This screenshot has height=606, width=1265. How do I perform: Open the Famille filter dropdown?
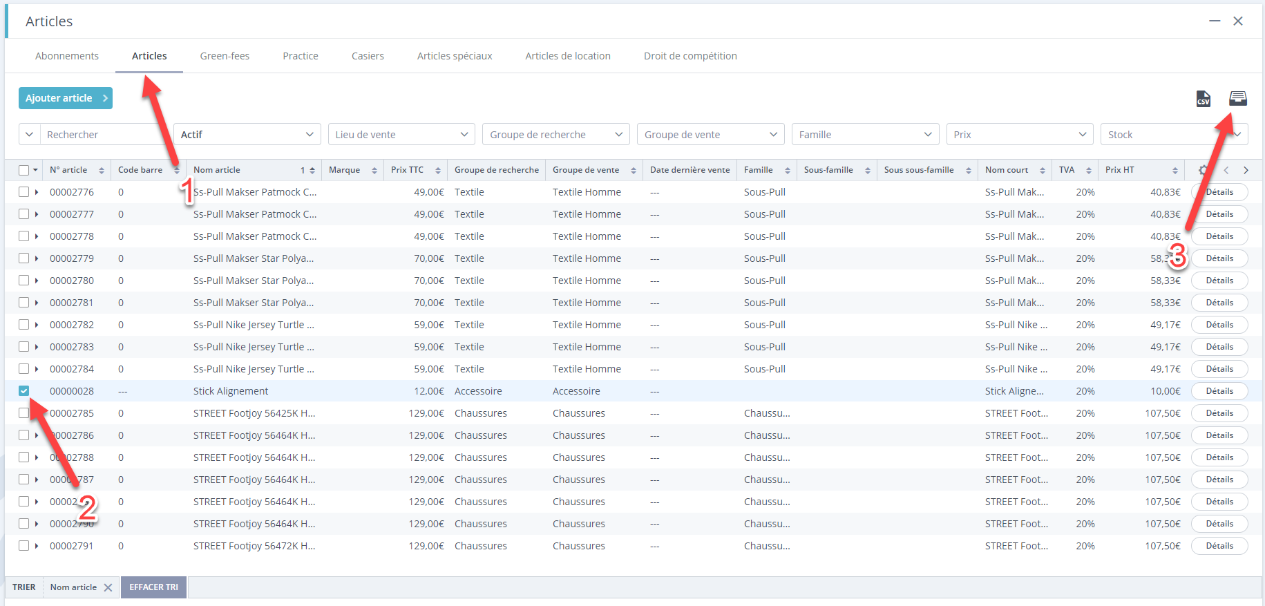pos(865,135)
